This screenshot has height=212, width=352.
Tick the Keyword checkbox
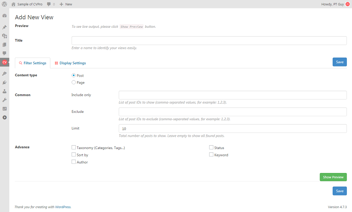point(211,155)
